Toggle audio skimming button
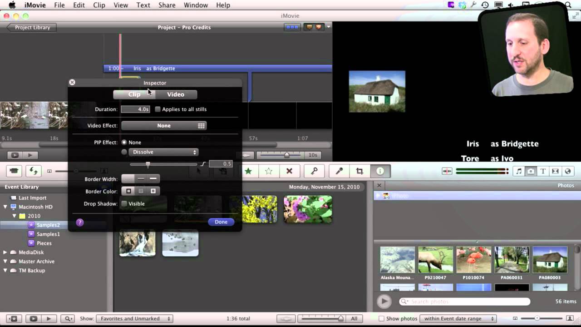Screen dimensions: 581x327 click(x=447, y=171)
